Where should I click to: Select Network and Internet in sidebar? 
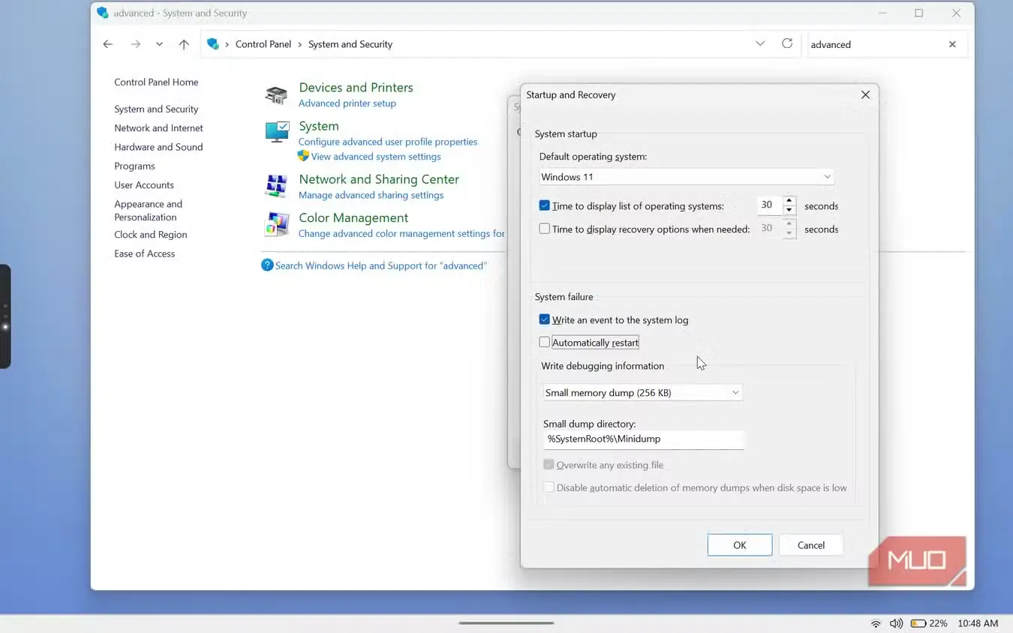coord(158,127)
